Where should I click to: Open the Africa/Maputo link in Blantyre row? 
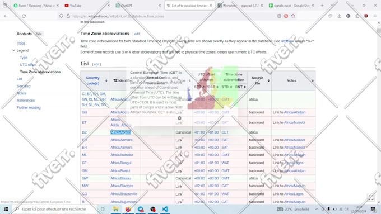[x=295, y=186]
